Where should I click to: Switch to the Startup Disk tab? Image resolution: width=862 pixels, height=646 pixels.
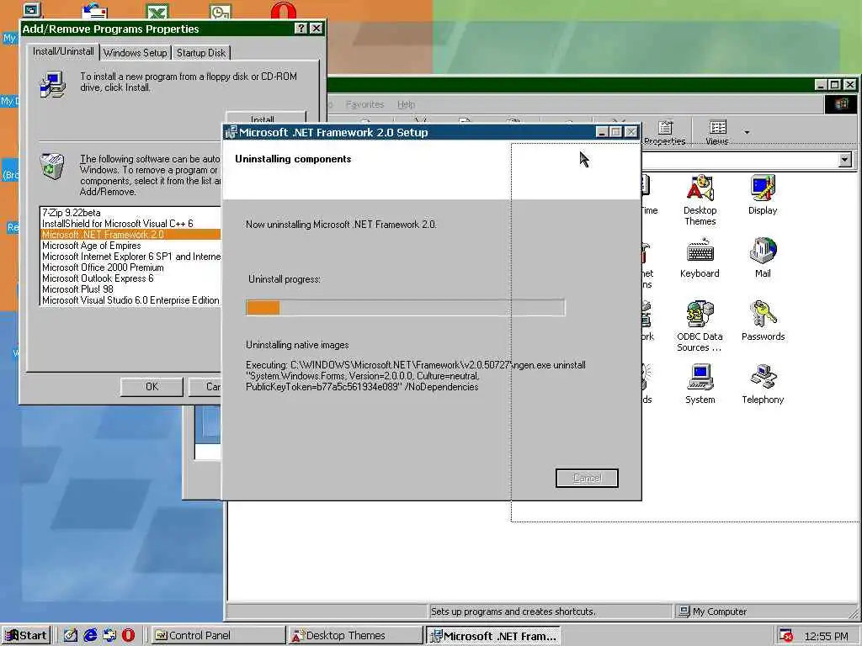(x=201, y=53)
